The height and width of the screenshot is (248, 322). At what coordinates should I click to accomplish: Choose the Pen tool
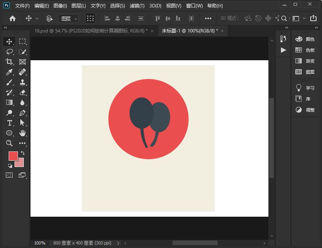(22, 113)
